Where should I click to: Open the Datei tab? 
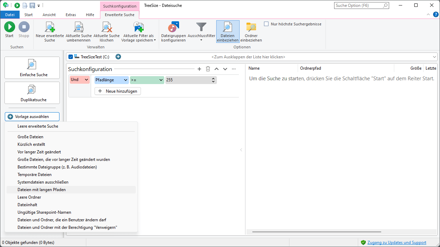pos(10,15)
